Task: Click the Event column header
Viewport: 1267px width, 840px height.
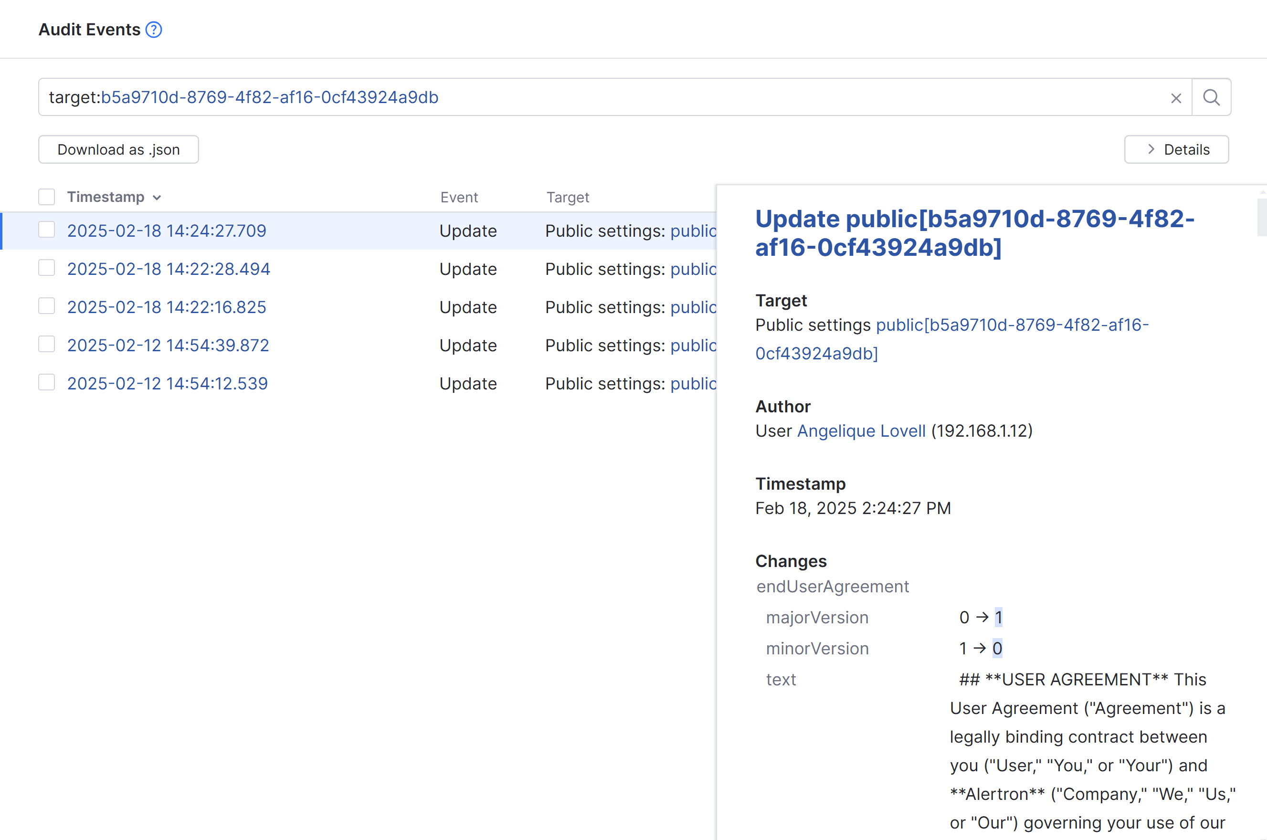Action: pos(459,198)
